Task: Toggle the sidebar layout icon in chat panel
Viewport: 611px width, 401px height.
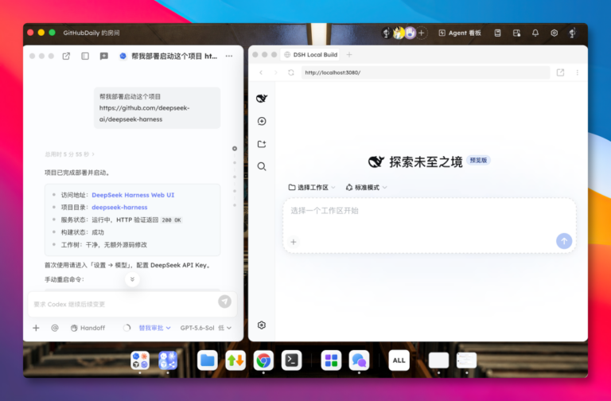Action: point(85,56)
